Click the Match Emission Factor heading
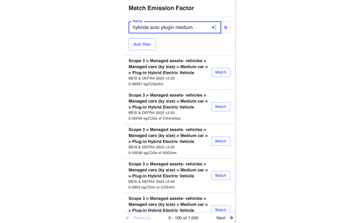 161,8
